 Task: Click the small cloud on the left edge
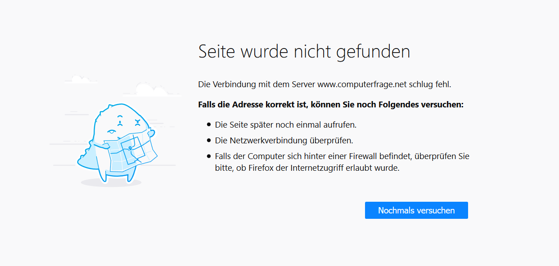tap(81, 79)
